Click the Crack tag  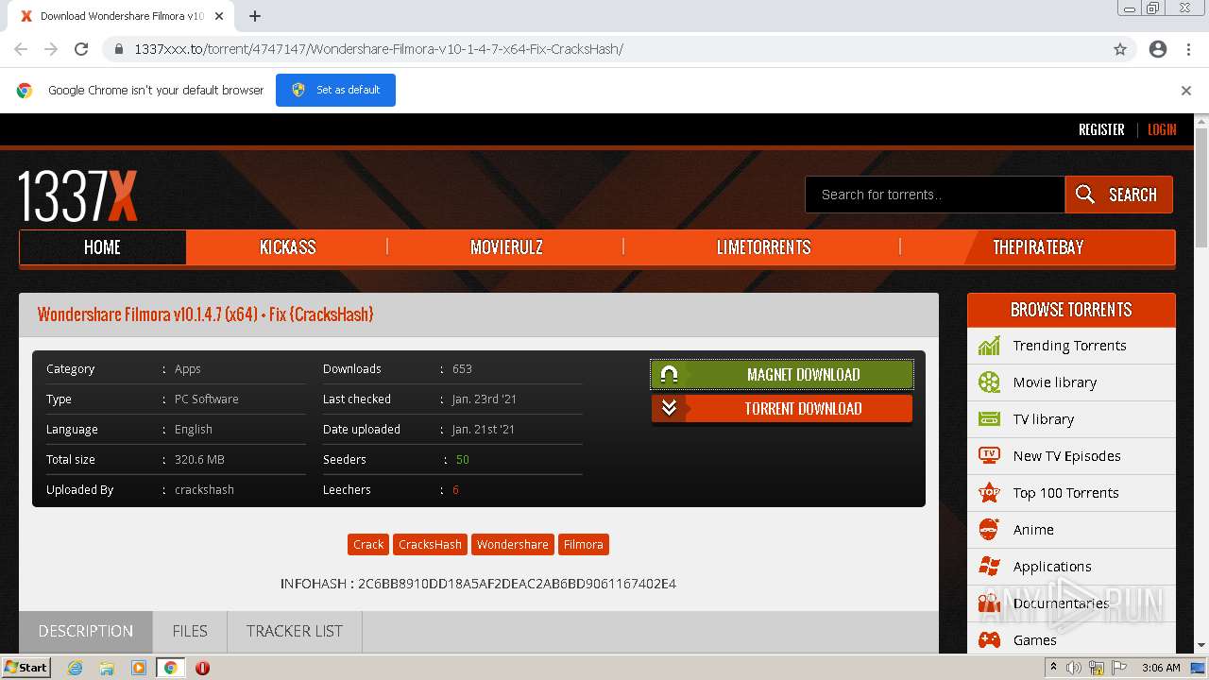pyautogui.click(x=368, y=544)
